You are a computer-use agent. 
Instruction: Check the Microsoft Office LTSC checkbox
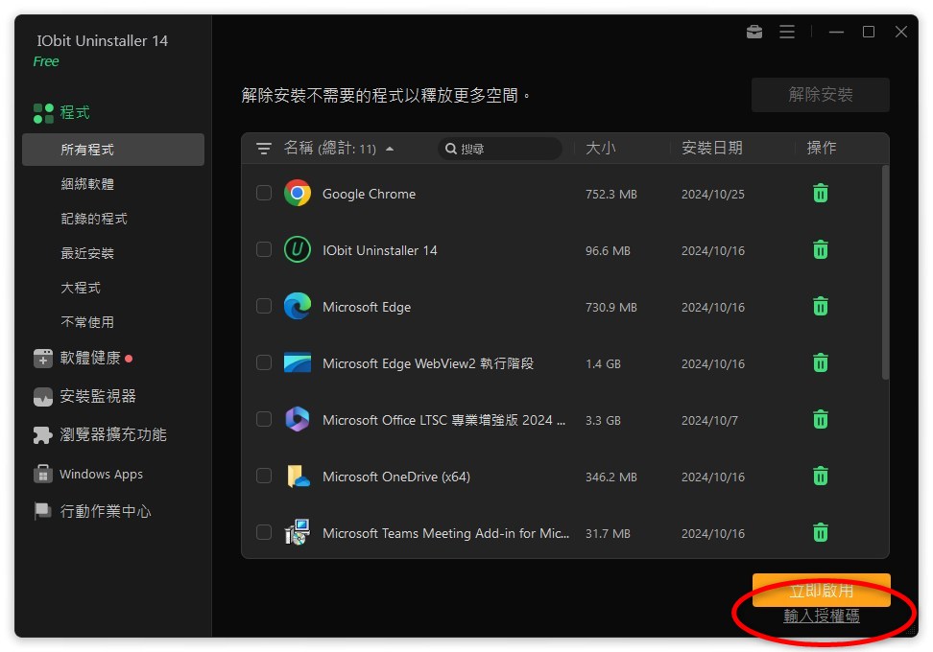pos(264,419)
